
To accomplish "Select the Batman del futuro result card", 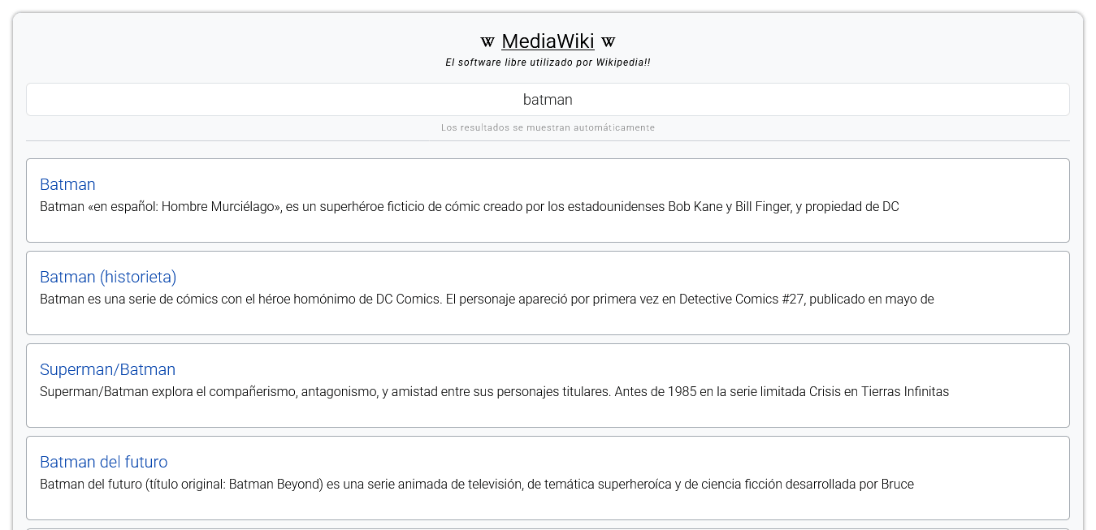I will (x=548, y=478).
